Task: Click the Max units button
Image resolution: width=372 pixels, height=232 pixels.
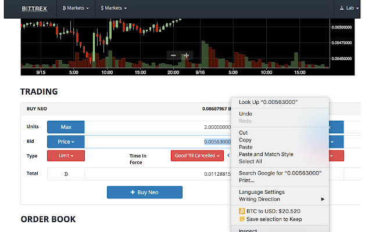Action: pyautogui.click(x=66, y=127)
